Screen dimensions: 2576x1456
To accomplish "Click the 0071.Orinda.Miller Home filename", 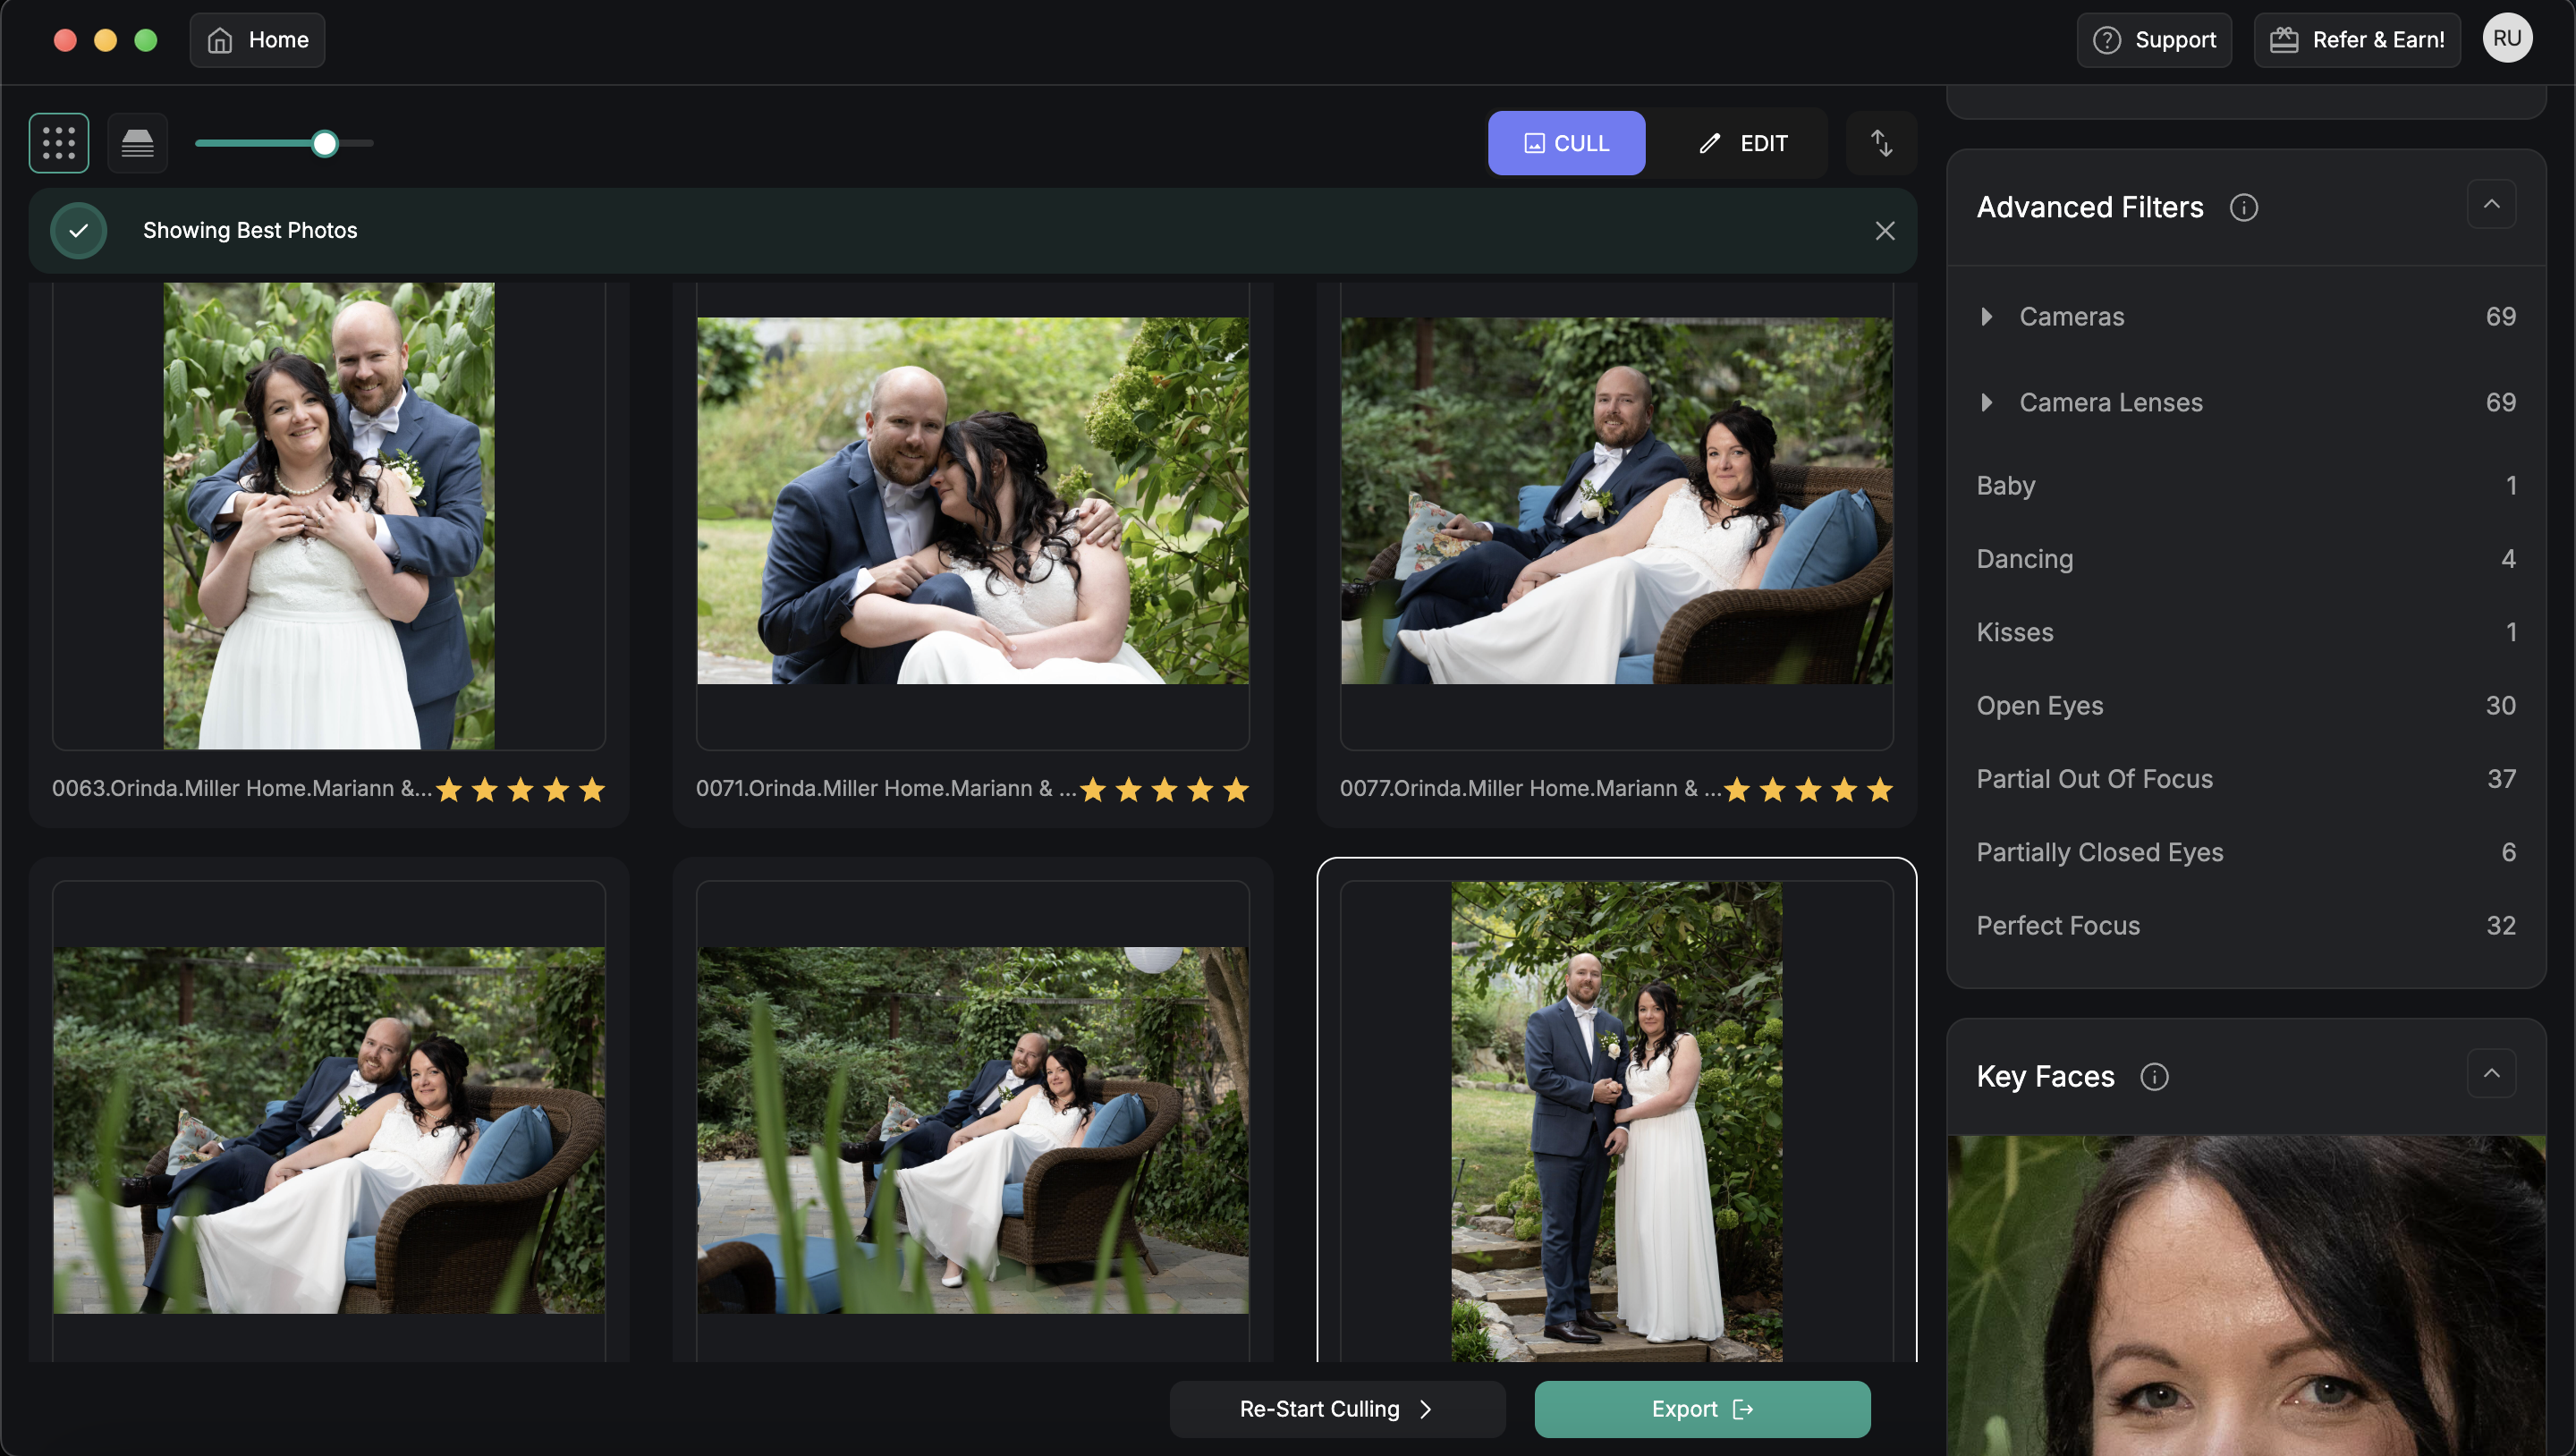I will (x=886, y=789).
